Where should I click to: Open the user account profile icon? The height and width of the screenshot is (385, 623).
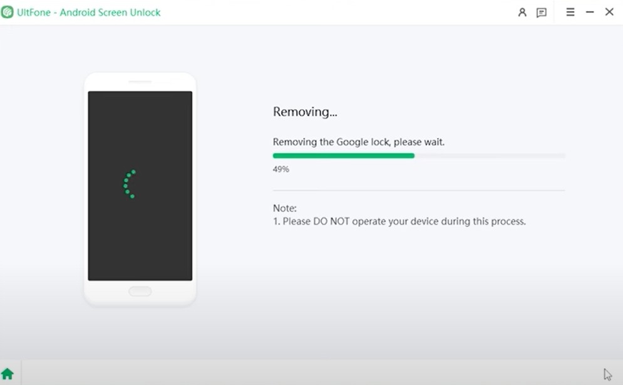pos(522,12)
